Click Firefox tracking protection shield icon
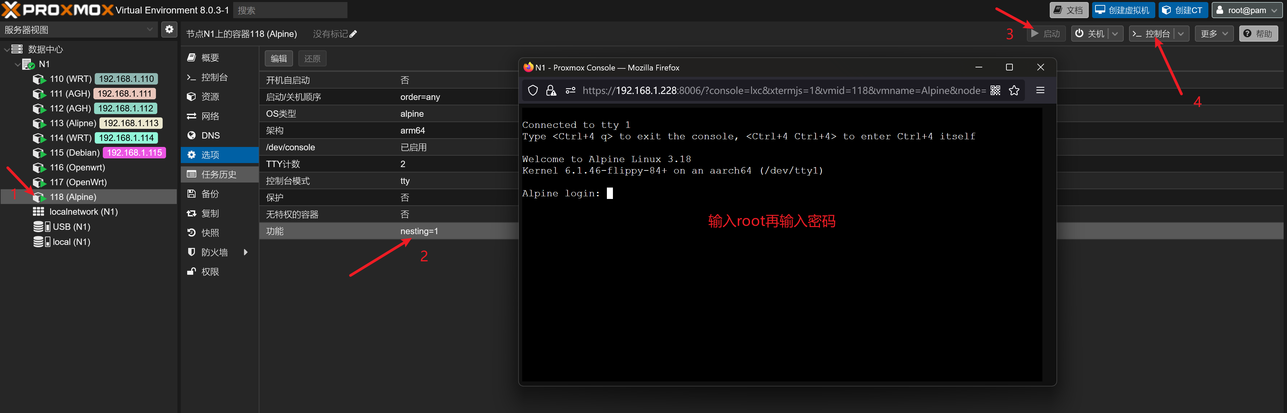The width and height of the screenshot is (1287, 413). click(x=533, y=90)
